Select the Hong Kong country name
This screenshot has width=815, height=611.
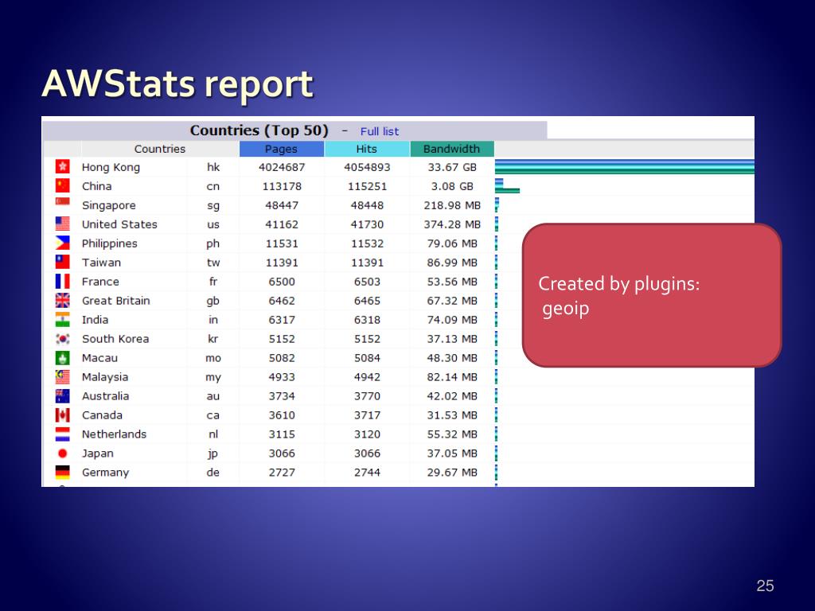pyautogui.click(x=111, y=167)
